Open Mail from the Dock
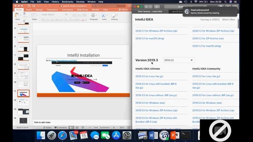 (73, 135)
